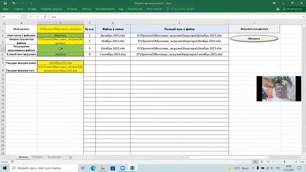Open the Рецензирование ribbon tab

pyautogui.click(x=105, y=9)
